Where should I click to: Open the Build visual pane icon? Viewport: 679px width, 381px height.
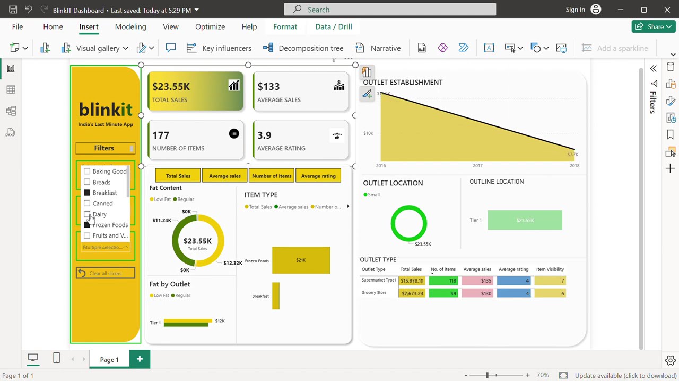(671, 84)
